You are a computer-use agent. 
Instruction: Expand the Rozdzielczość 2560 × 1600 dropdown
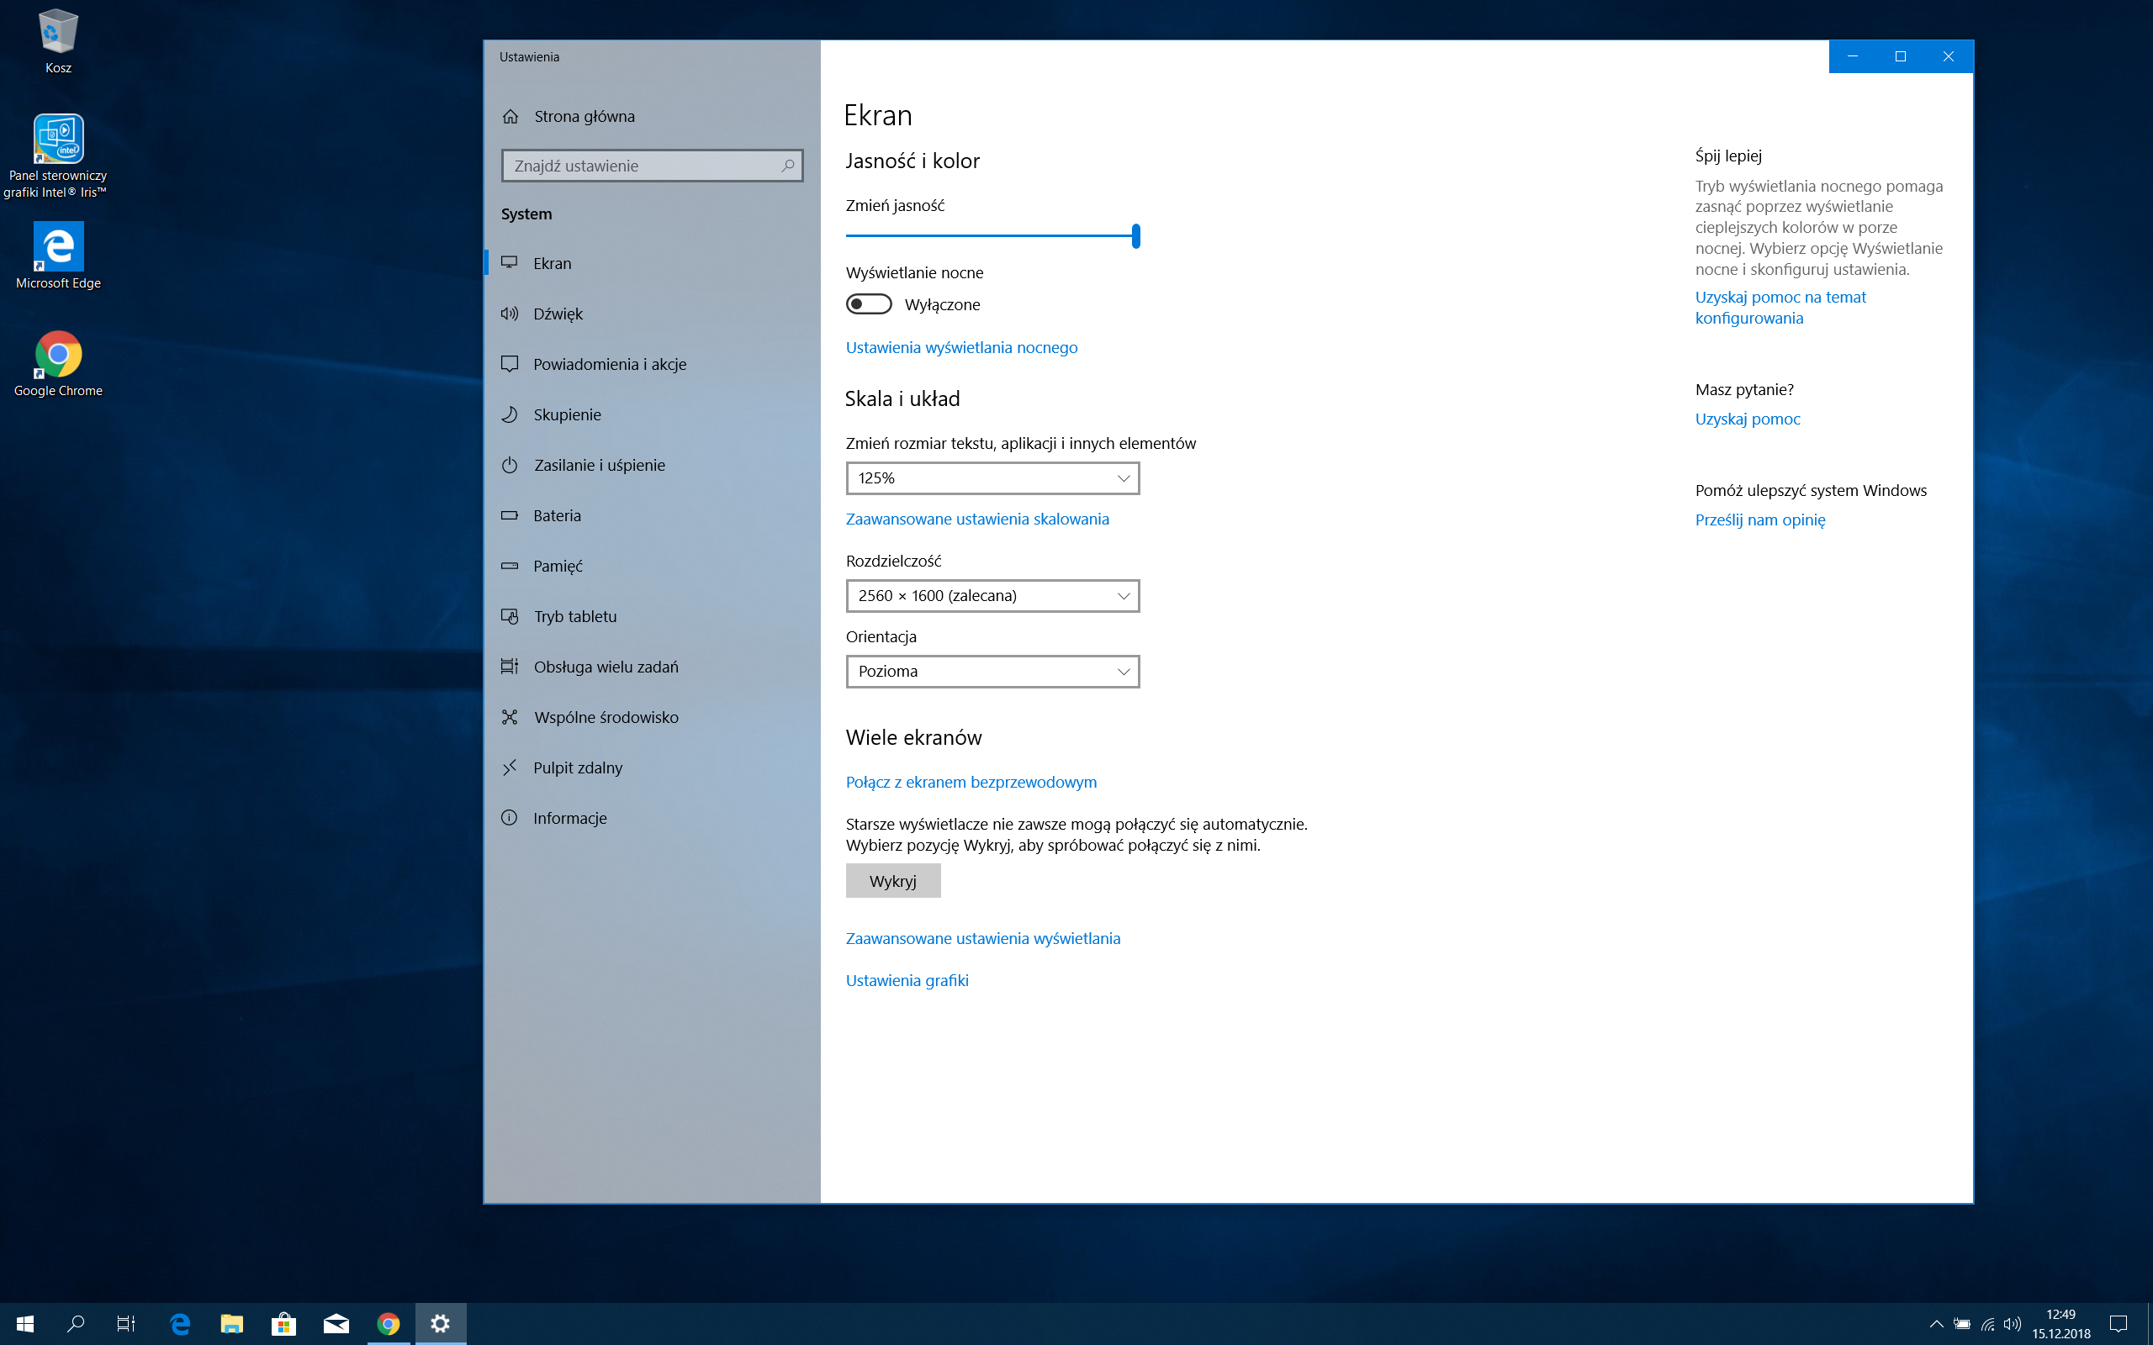[x=993, y=596]
